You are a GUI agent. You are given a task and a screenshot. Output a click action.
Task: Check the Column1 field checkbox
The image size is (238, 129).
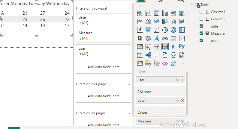click(x=201, y=12)
